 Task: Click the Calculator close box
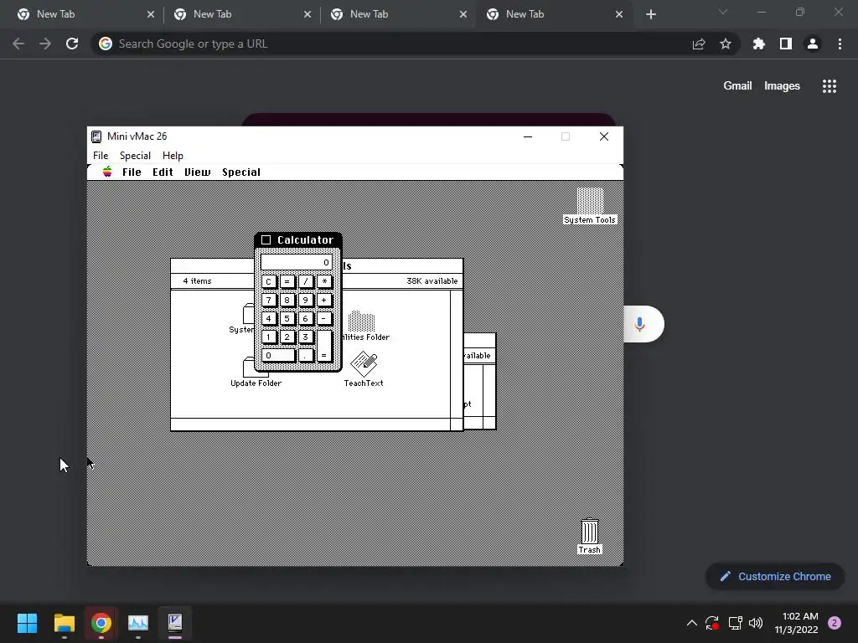tap(266, 240)
